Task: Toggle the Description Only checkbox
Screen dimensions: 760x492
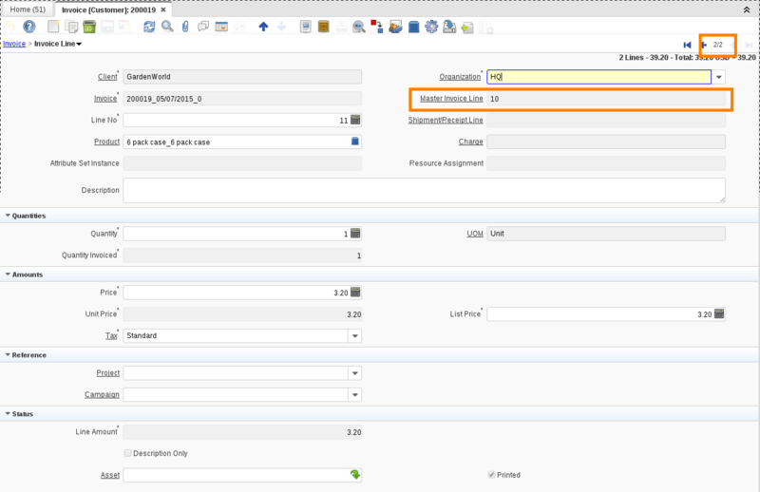Action: [x=128, y=453]
